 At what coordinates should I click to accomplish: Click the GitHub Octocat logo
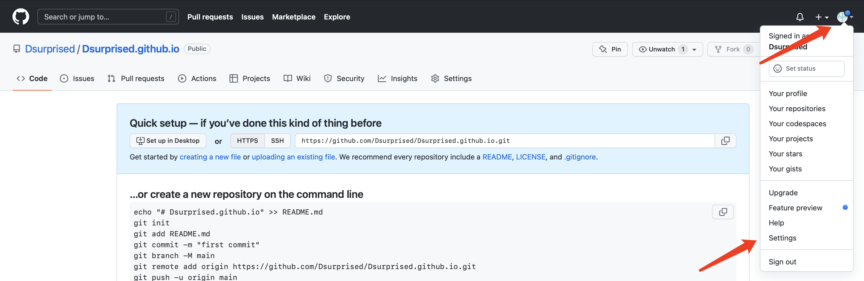[21, 16]
